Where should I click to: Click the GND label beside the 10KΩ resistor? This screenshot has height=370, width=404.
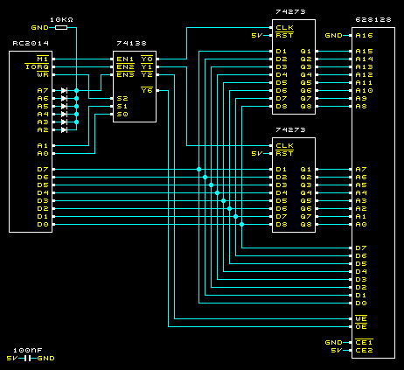[39, 28]
